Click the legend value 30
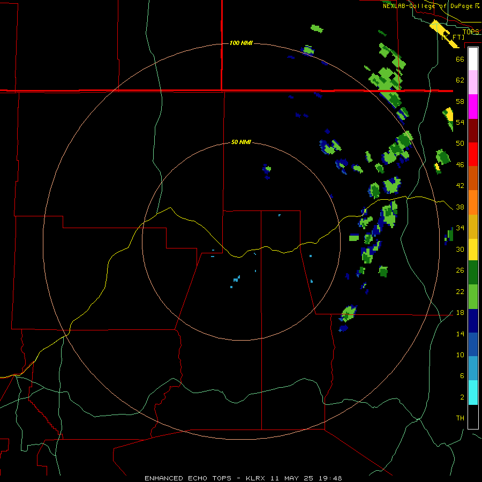 click(x=460, y=249)
